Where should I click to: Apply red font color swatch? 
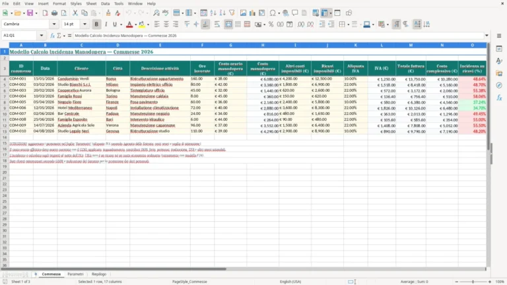pyautogui.click(x=129, y=24)
